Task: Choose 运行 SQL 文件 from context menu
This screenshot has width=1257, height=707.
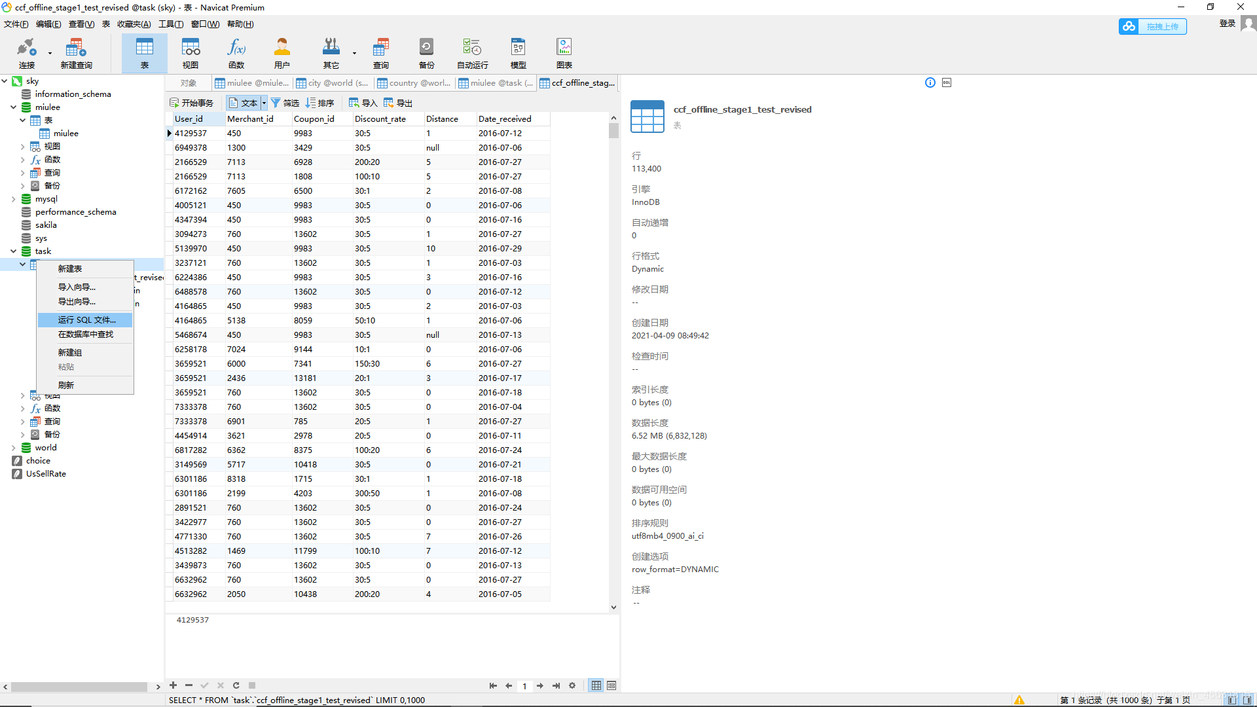Action: (86, 320)
